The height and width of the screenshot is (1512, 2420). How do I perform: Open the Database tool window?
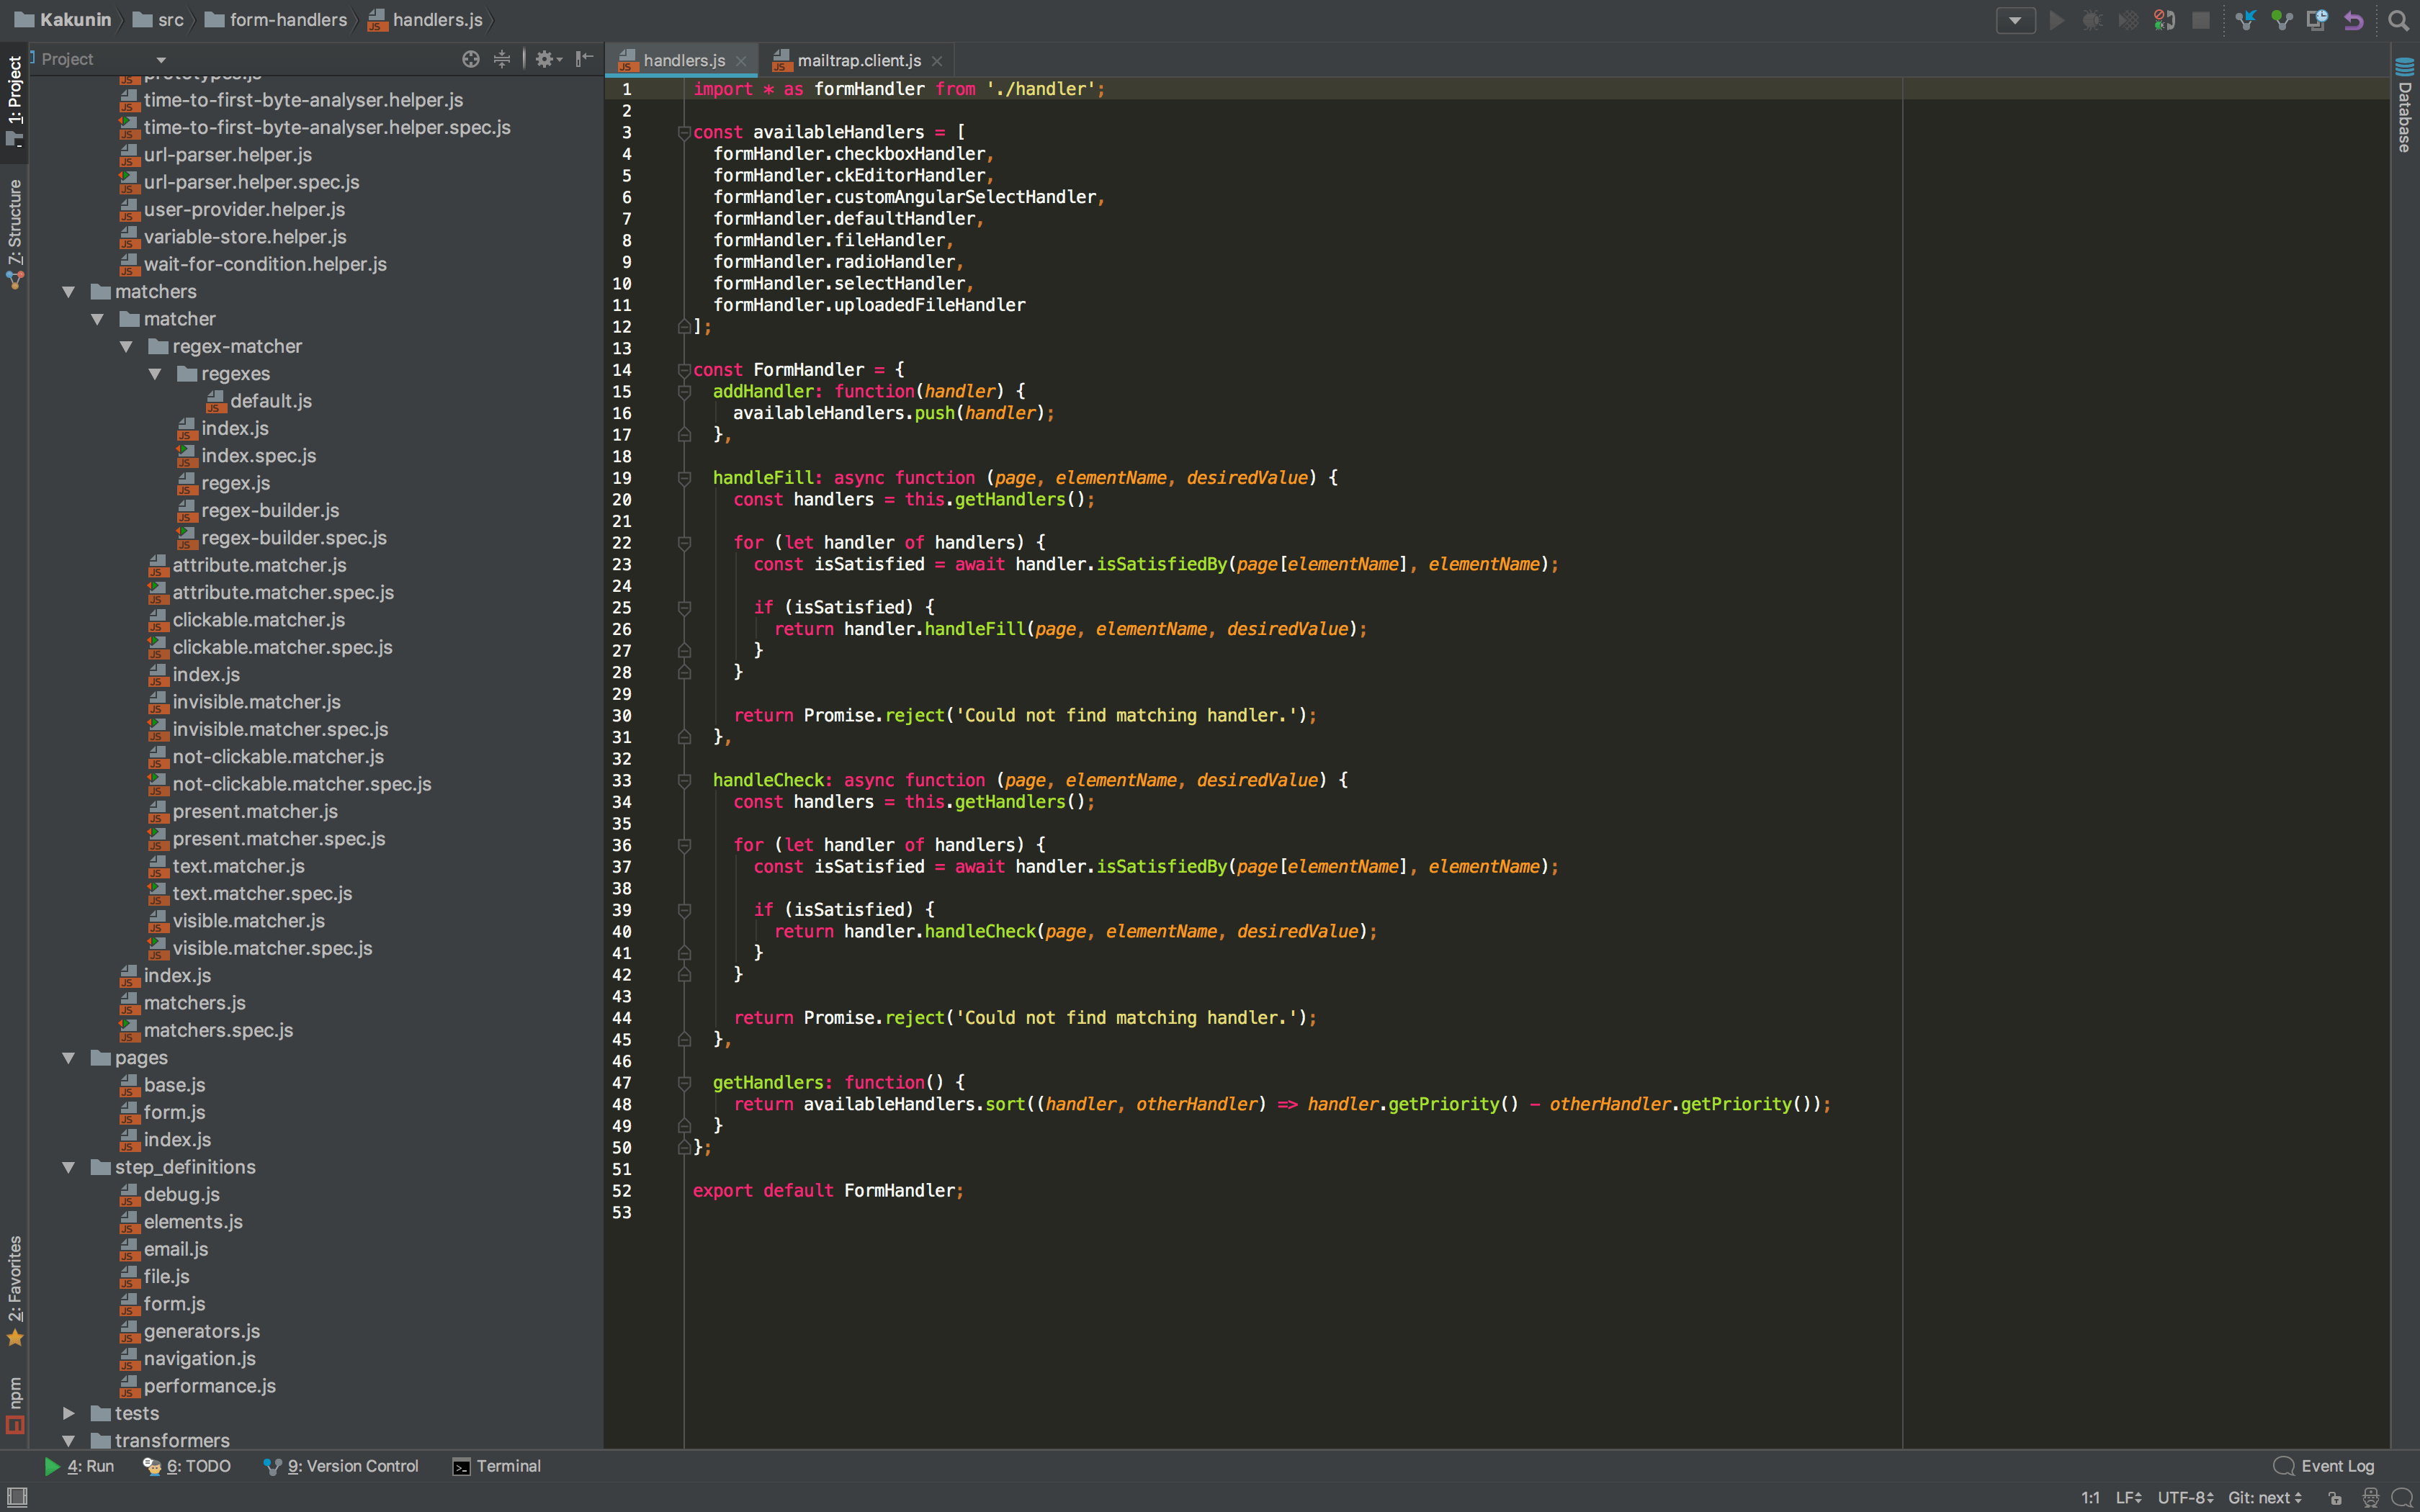click(2405, 105)
